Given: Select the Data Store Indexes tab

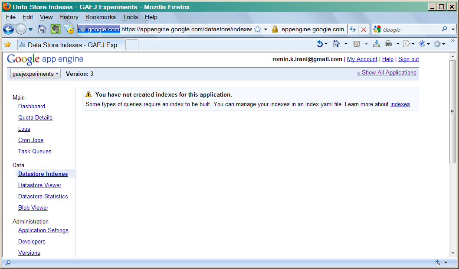Looking at the screenshot, I should tap(72, 45).
